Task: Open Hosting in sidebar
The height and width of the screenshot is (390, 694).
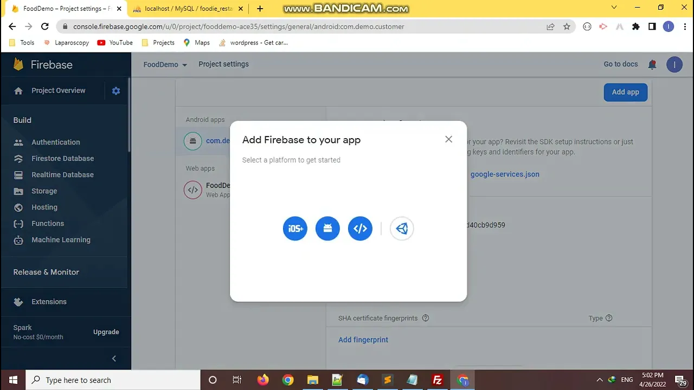Action: pos(44,207)
